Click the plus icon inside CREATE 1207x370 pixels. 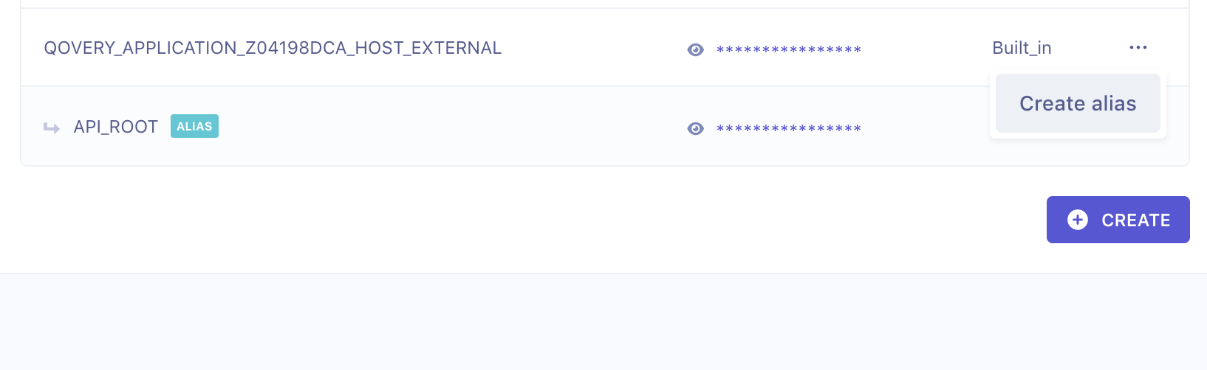coord(1078,220)
